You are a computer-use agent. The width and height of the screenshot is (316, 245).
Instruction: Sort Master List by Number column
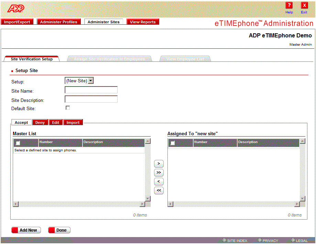(60, 142)
